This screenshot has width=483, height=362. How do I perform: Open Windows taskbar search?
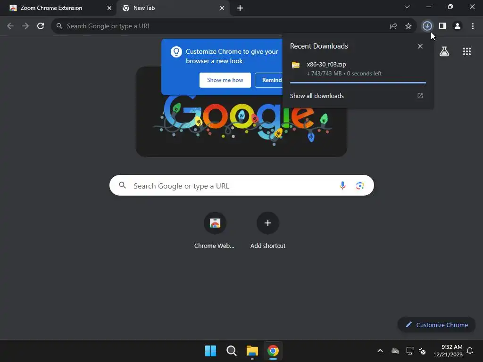[231, 351]
